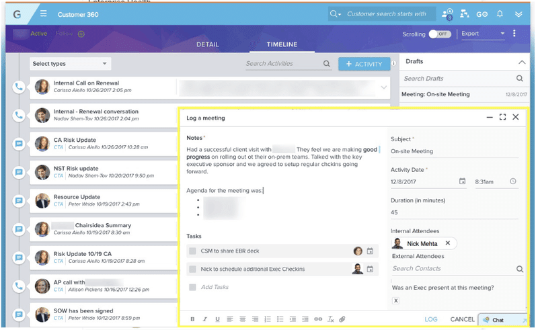The height and width of the screenshot is (330, 538).
Task: Click the GO icon in the header
Action: tap(482, 14)
